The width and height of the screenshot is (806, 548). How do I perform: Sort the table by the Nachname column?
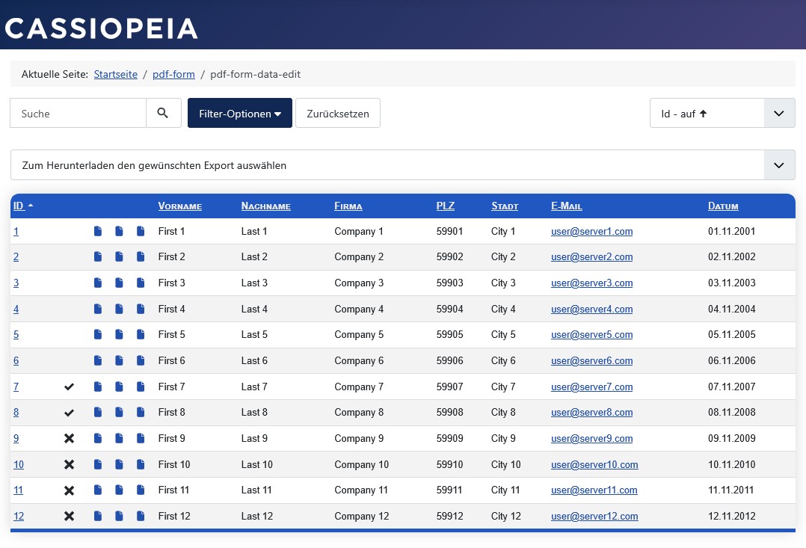point(265,206)
